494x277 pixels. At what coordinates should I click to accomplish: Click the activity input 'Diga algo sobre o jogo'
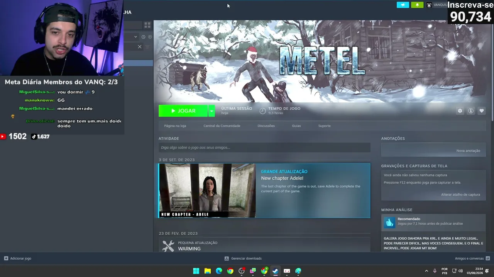264,147
